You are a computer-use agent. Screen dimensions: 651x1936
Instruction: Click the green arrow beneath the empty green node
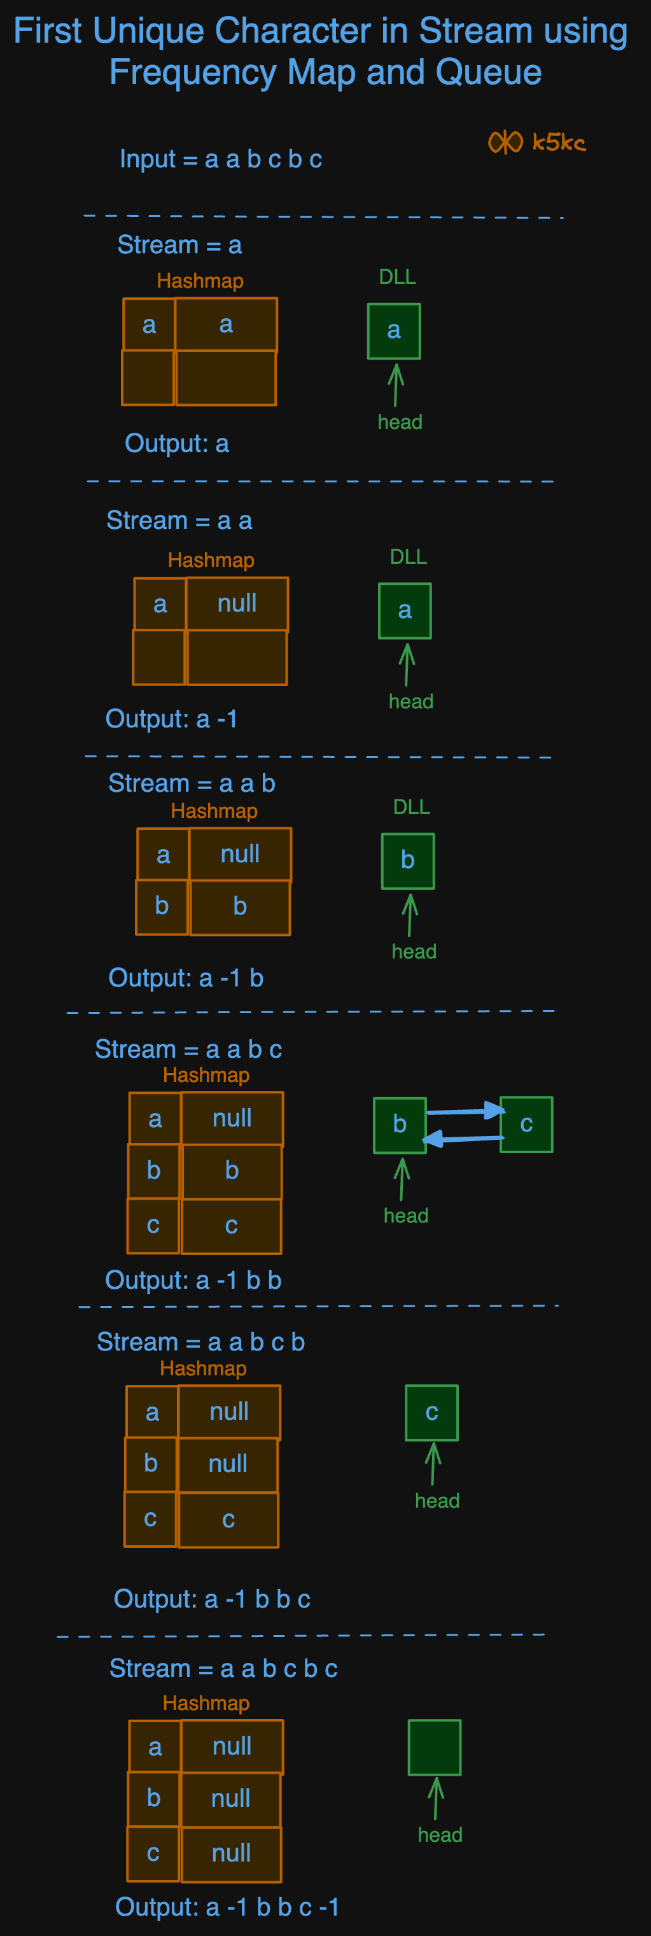tap(436, 1799)
